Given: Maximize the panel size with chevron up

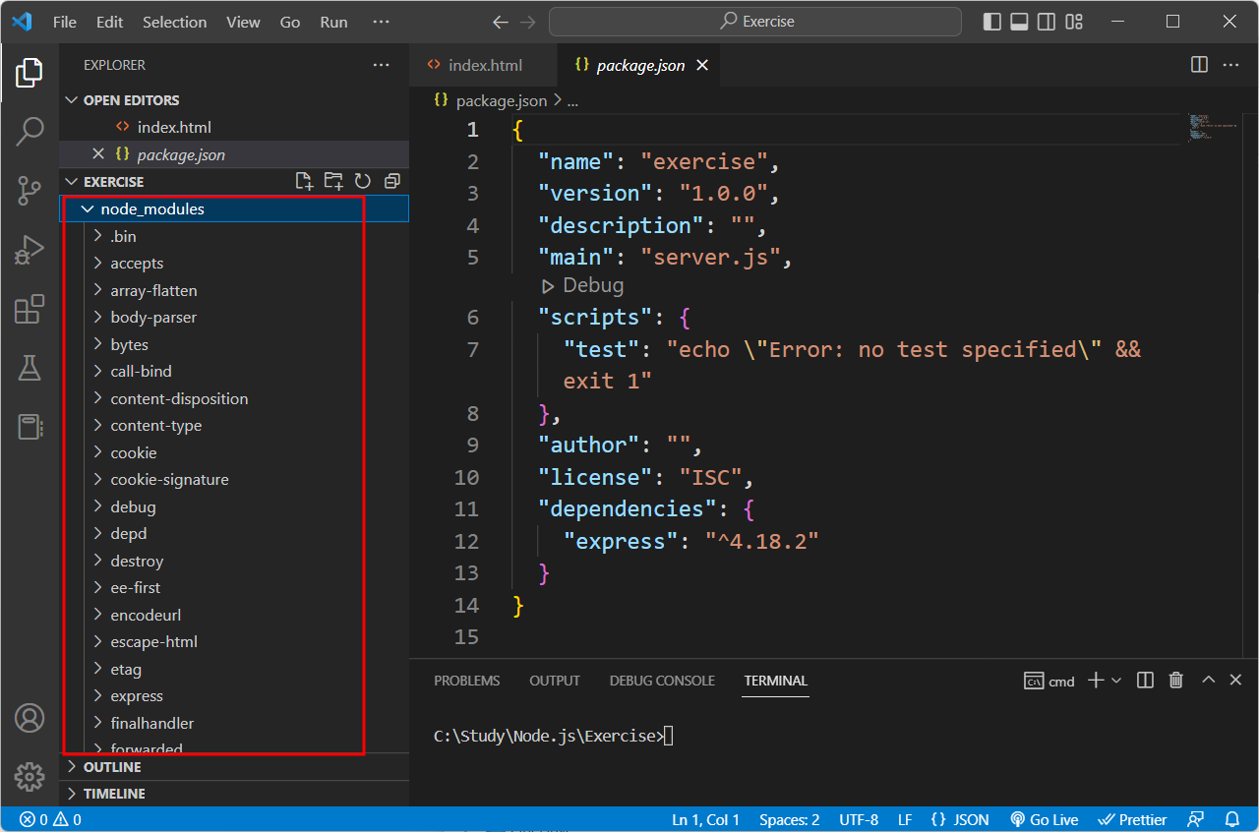Looking at the screenshot, I should click(1209, 681).
